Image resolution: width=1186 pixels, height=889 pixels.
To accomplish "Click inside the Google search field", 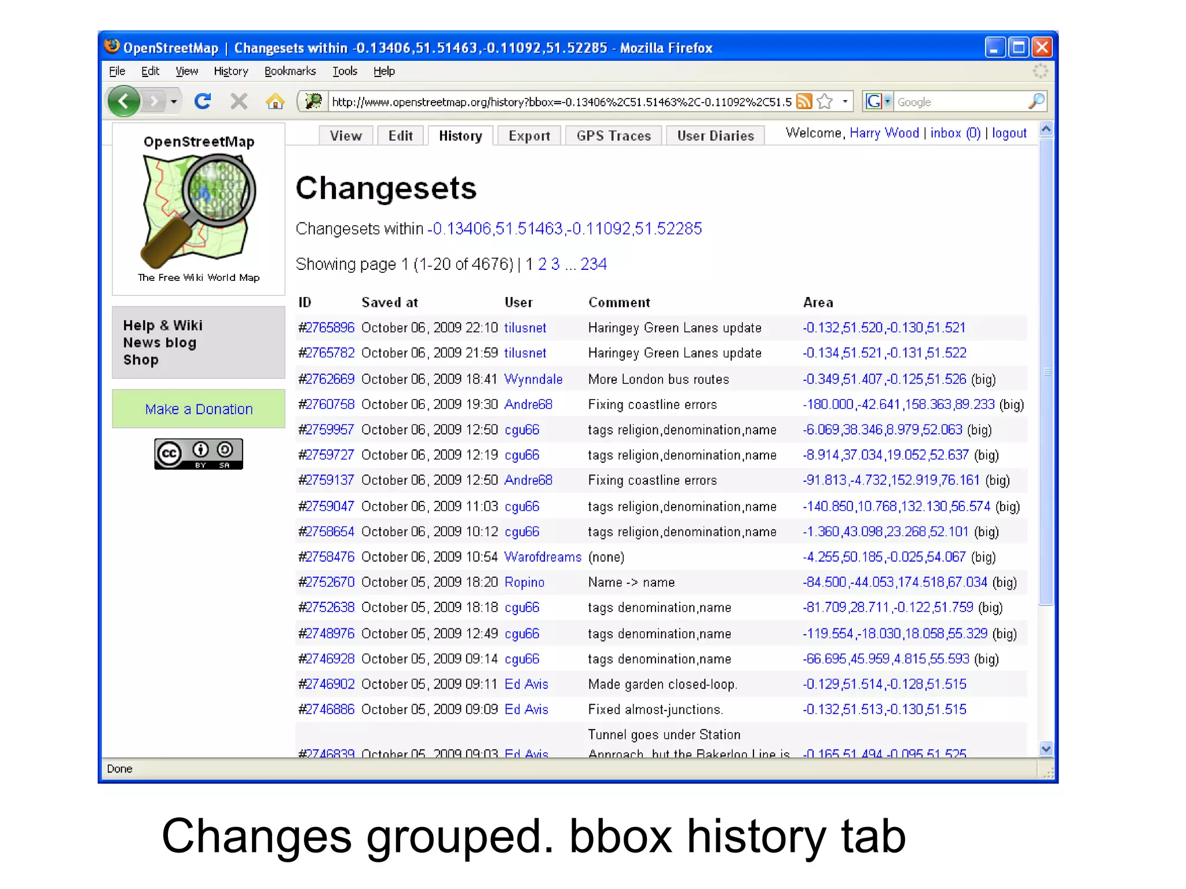I will pyautogui.click(x=960, y=102).
